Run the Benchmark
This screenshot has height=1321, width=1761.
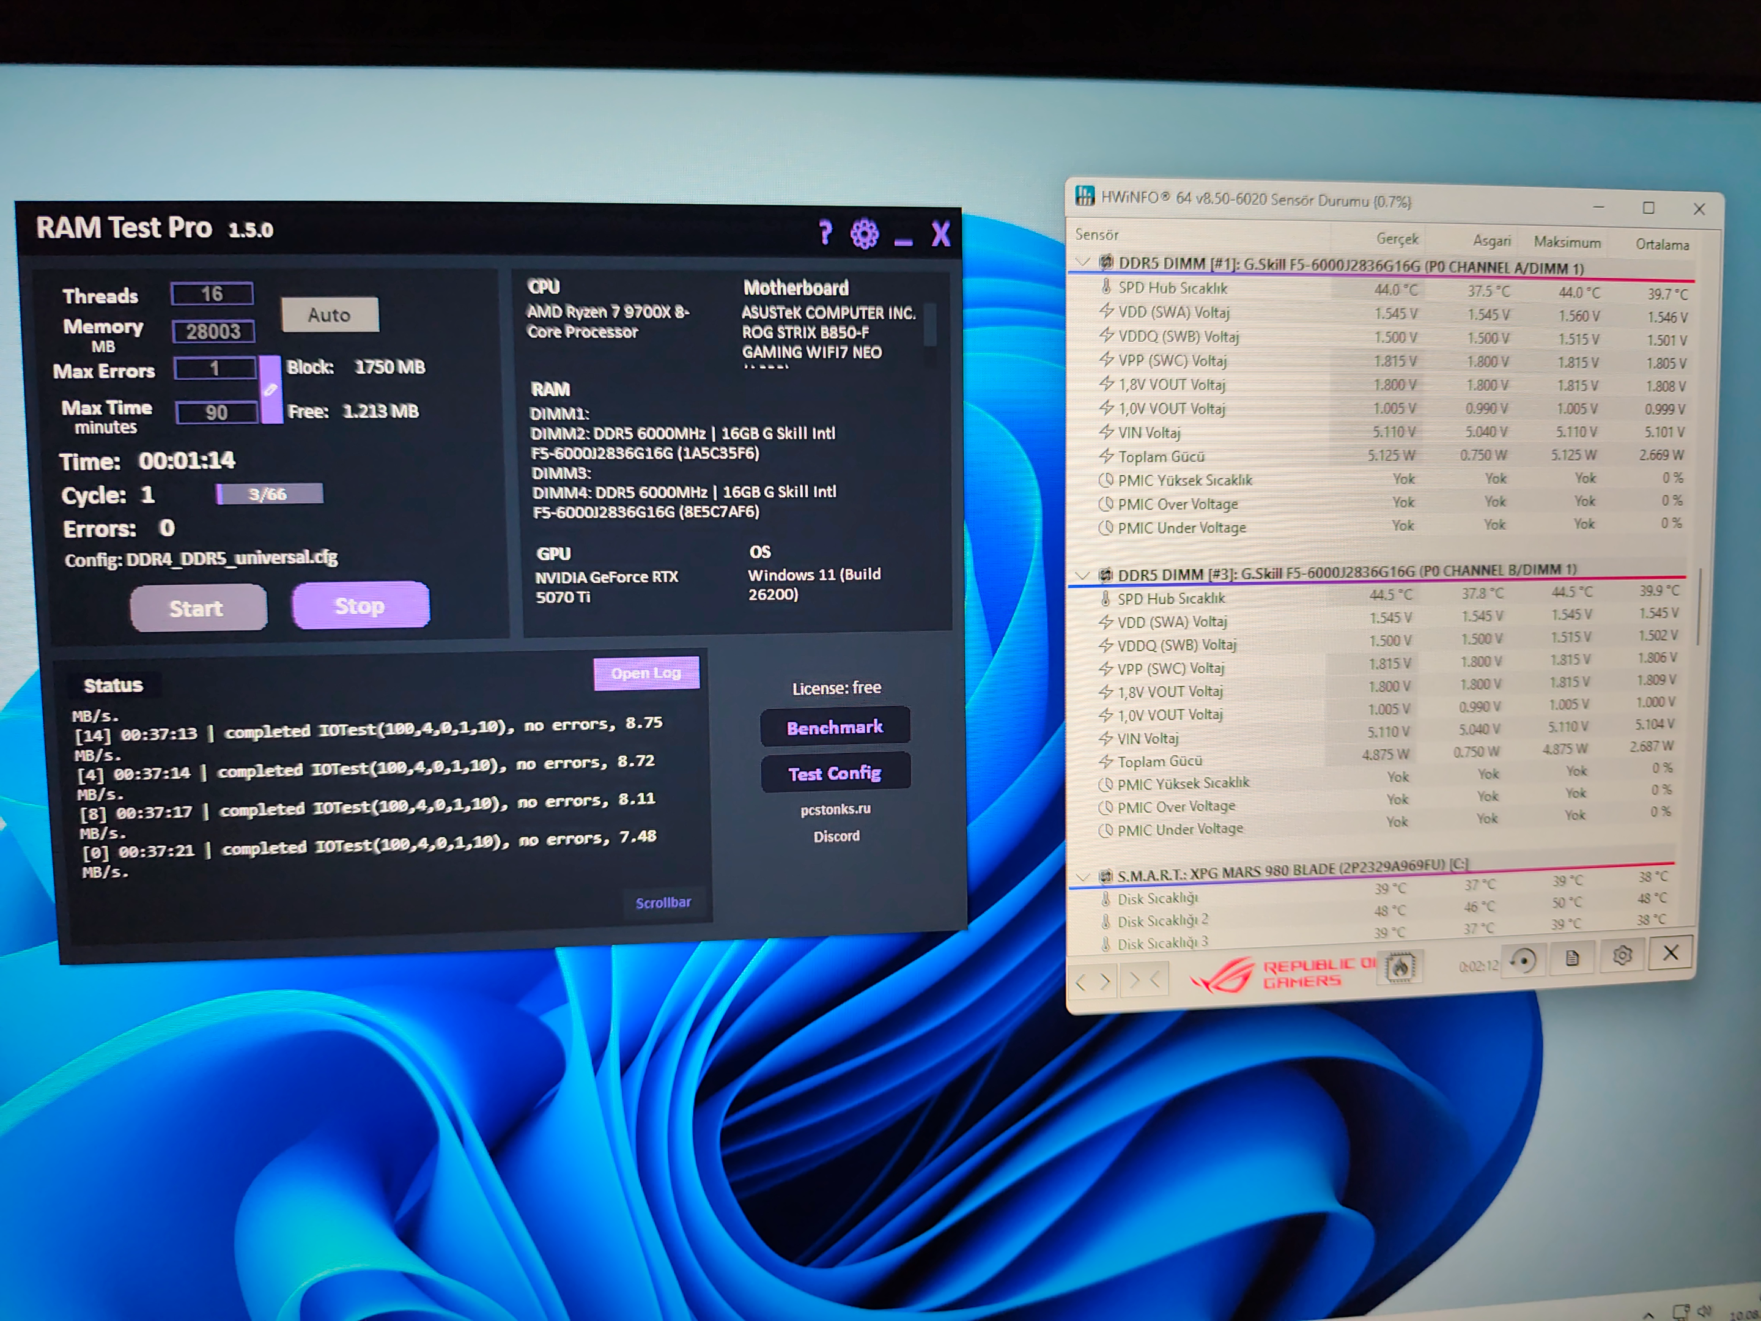pos(835,726)
